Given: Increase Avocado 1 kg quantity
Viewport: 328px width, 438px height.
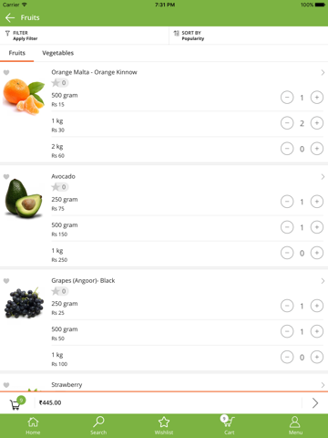Looking at the screenshot, I should click(317, 253).
